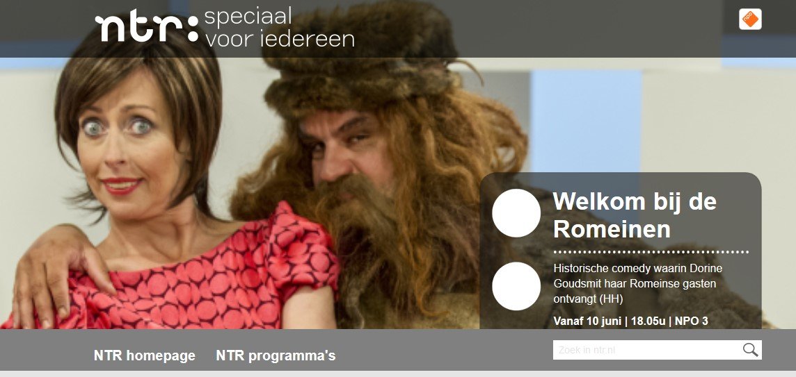
Task: Open the orange NPO icon
Action: (x=750, y=19)
